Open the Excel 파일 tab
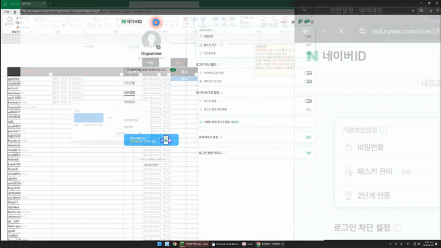The width and height of the screenshot is (441, 248). tap(6, 12)
